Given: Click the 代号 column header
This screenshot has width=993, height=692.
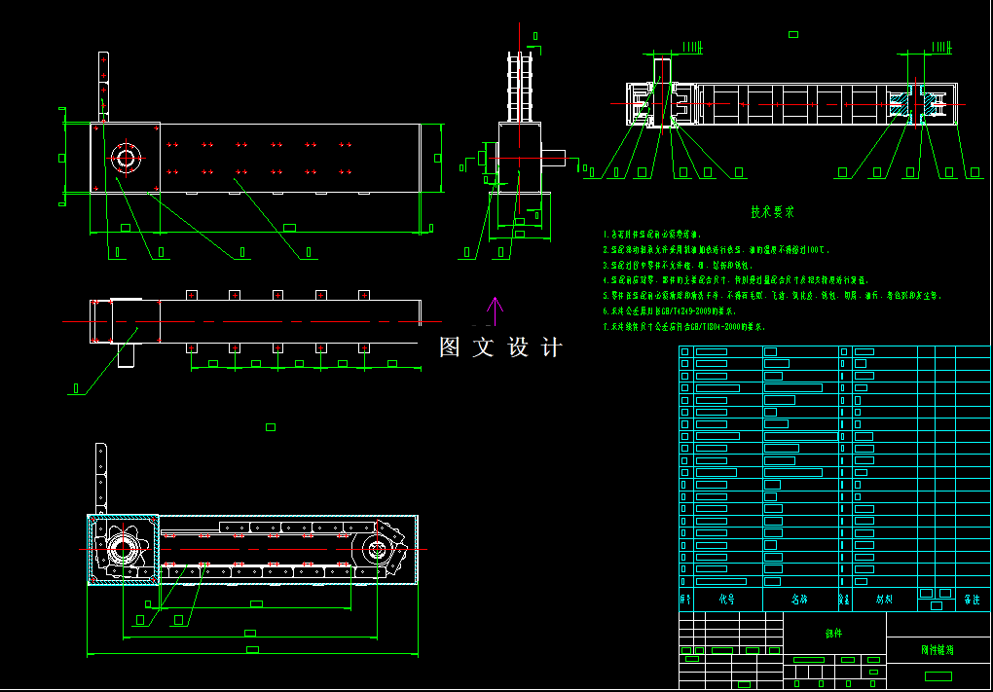Looking at the screenshot, I should (x=727, y=599).
